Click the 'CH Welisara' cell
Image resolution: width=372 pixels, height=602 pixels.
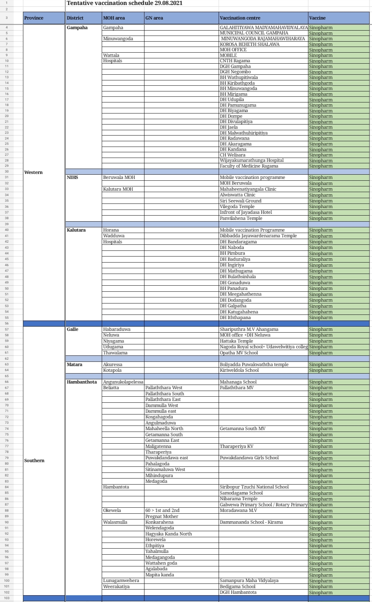click(264, 155)
